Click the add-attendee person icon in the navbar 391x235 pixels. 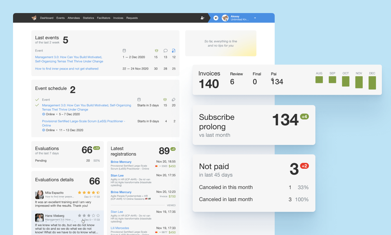202,18
